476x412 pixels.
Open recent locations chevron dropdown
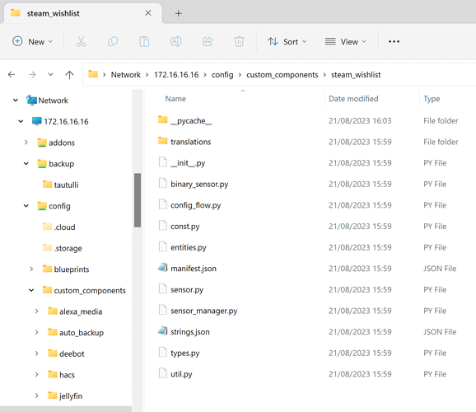coord(51,74)
